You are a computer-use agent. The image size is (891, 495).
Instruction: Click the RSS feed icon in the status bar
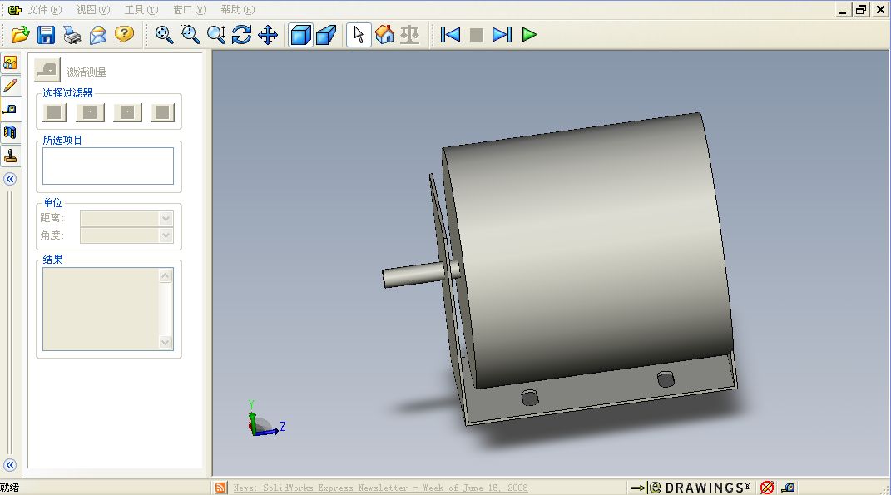[x=220, y=488]
